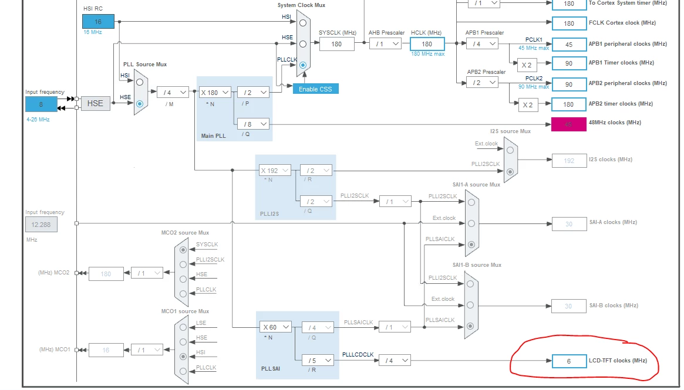The width and height of the screenshot is (684, 390).
Task: Open the PLLI2S X 192 multiplier dropdown
Action: [x=275, y=171]
